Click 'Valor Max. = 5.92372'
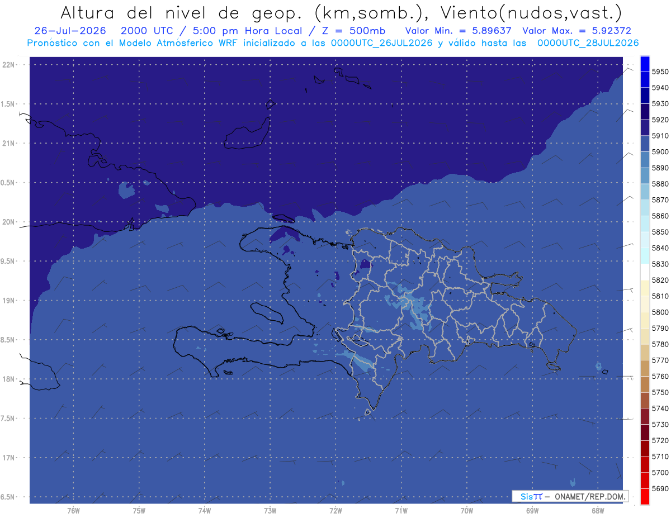The image size is (671, 518). [577, 31]
